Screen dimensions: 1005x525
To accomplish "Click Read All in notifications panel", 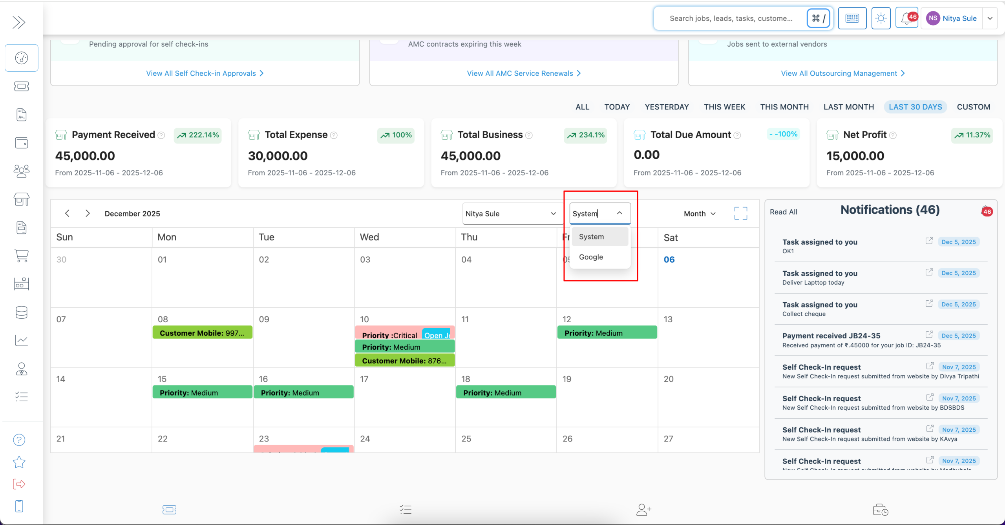I will tap(783, 211).
